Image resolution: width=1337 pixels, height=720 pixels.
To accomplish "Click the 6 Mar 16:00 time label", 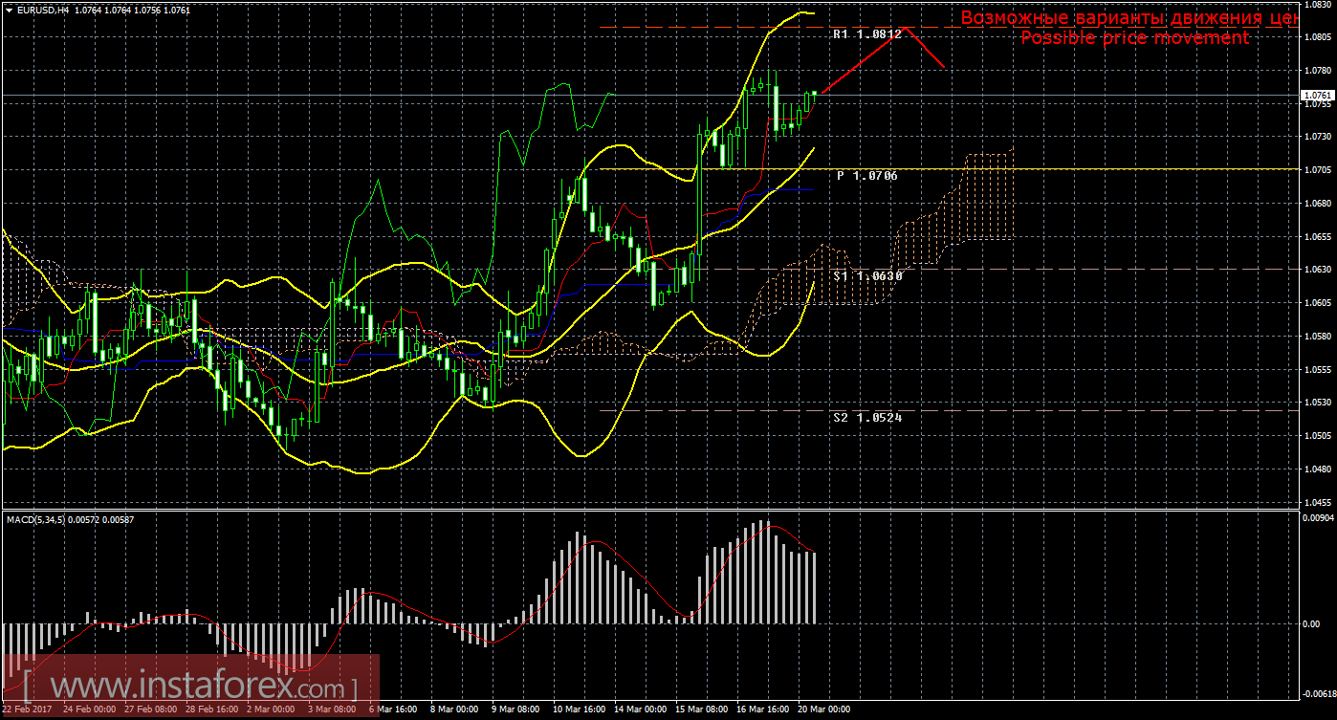I will tap(393, 709).
